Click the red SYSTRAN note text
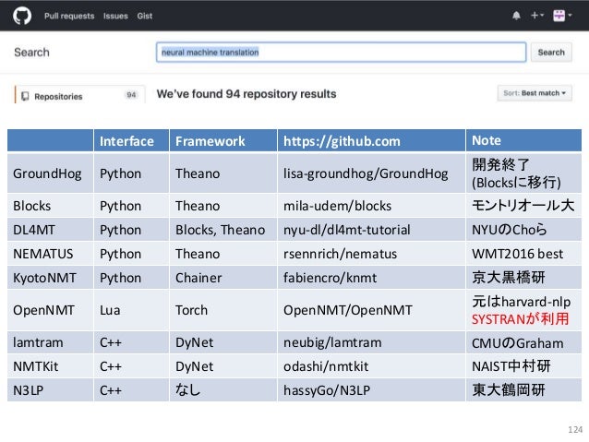The image size is (589, 442). (521, 319)
